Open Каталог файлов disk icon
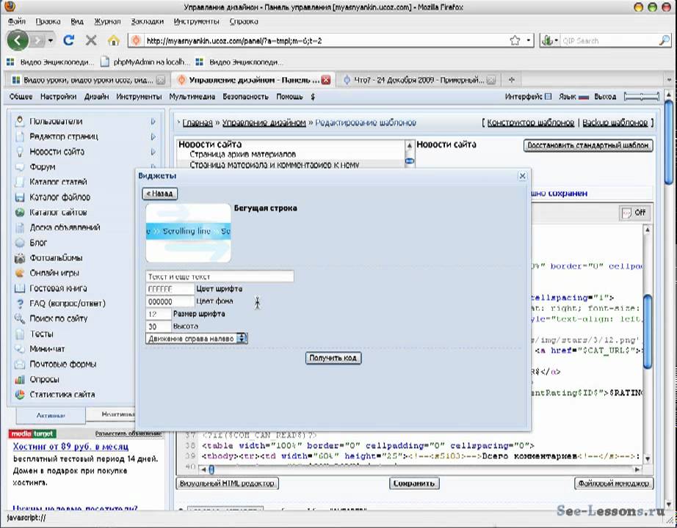 point(19,197)
